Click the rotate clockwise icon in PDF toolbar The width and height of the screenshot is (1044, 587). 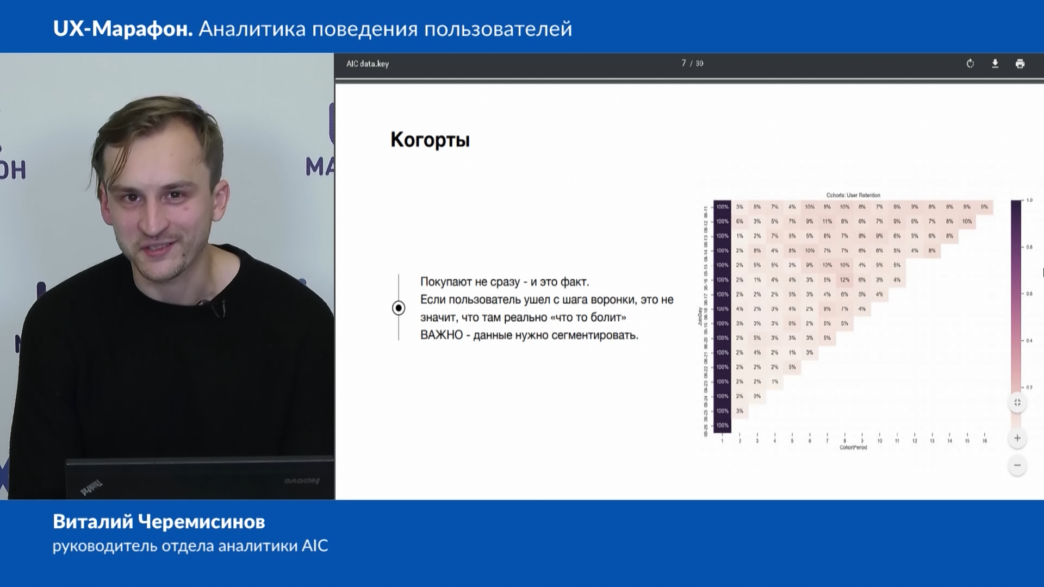coord(970,64)
